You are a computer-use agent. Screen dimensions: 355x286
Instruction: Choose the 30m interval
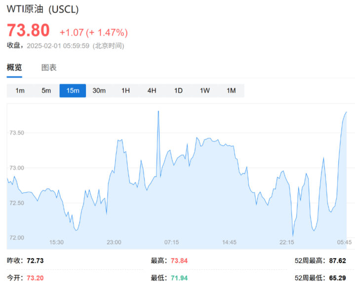99,91
